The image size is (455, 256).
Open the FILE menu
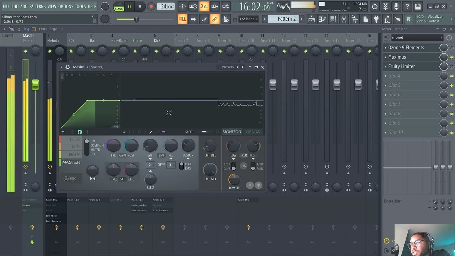click(x=6, y=6)
